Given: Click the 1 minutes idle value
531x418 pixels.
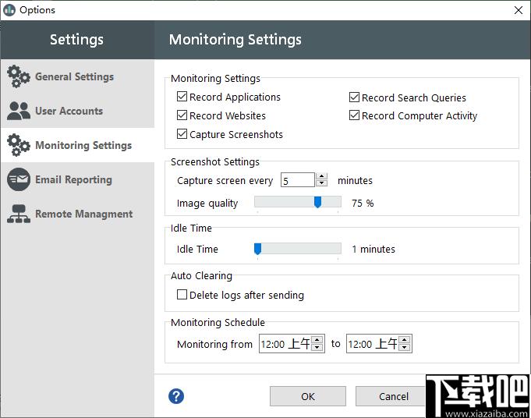Looking at the screenshot, I should tap(373, 250).
